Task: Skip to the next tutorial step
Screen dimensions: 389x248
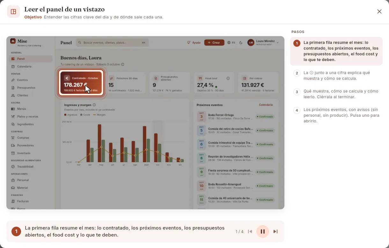Action: (275, 231)
